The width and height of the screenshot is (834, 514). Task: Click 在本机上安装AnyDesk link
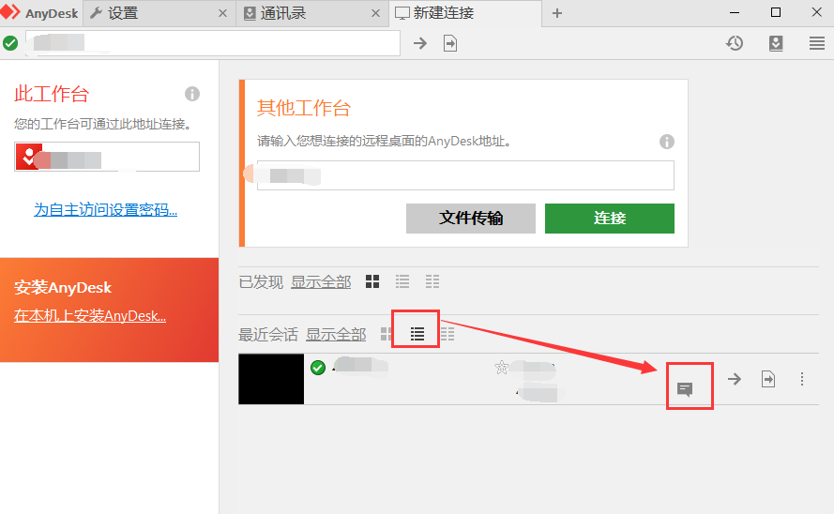point(90,316)
